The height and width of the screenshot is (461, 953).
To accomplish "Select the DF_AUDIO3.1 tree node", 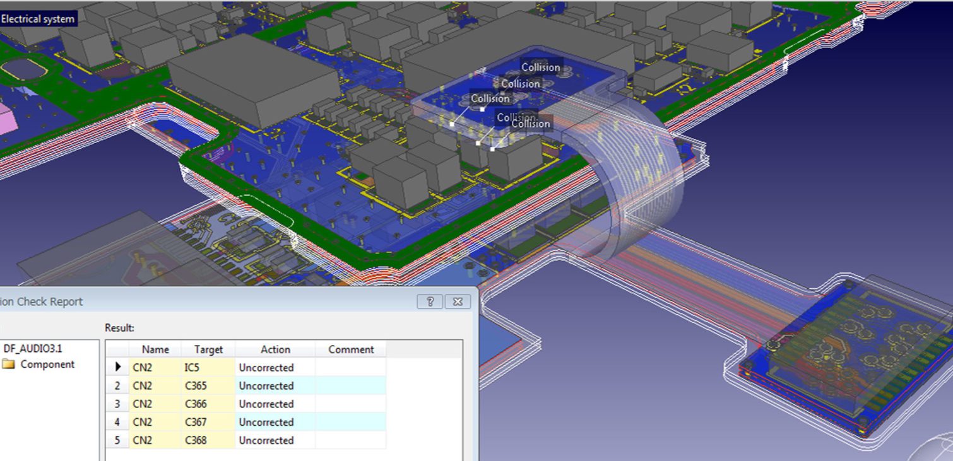I will pyautogui.click(x=33, y=348).
